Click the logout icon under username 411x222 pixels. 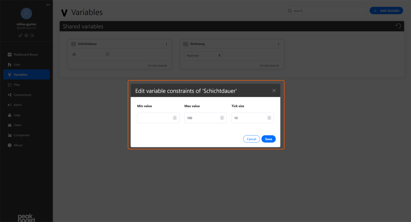pos(32,36)
